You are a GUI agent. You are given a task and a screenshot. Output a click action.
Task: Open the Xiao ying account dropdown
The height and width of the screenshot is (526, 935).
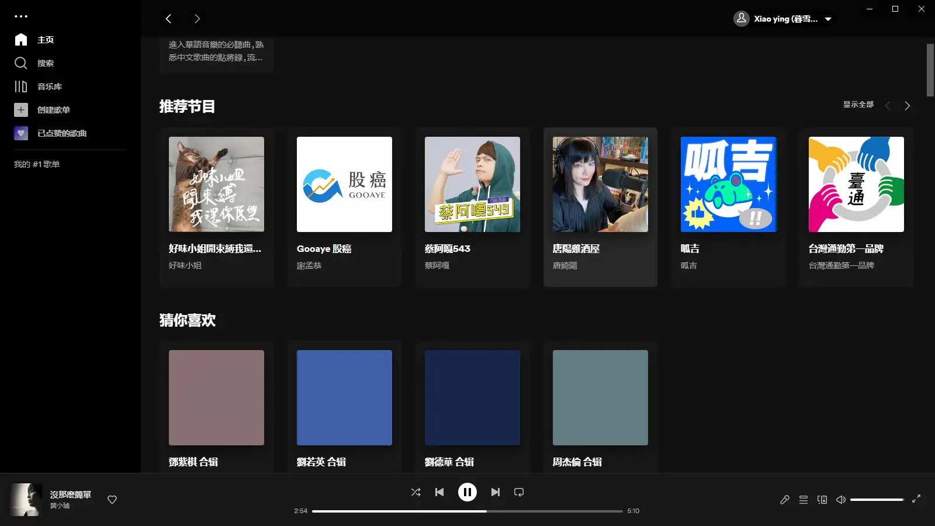coord(784,18)
